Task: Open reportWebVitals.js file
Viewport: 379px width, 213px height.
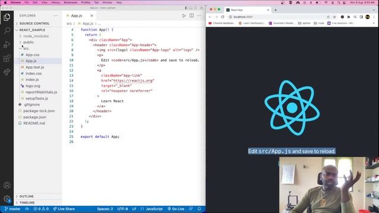Action: pos(37,92)
